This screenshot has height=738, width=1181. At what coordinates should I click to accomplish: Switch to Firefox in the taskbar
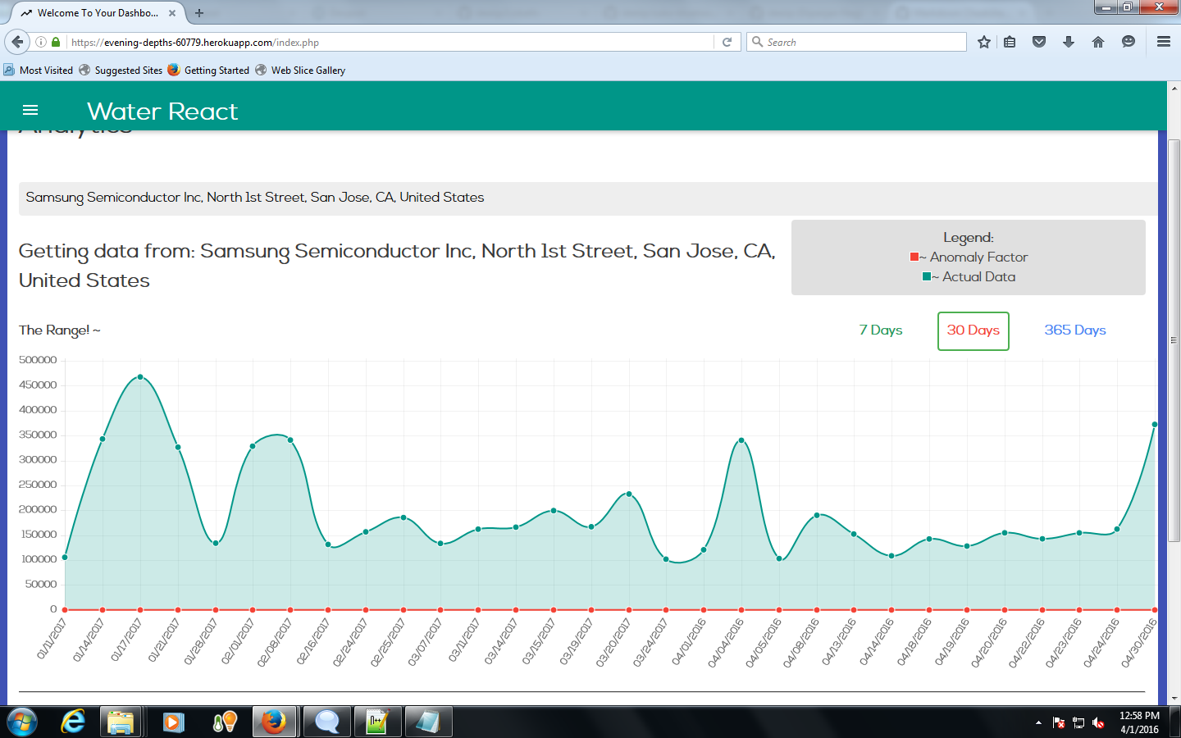tap(274, 722)
